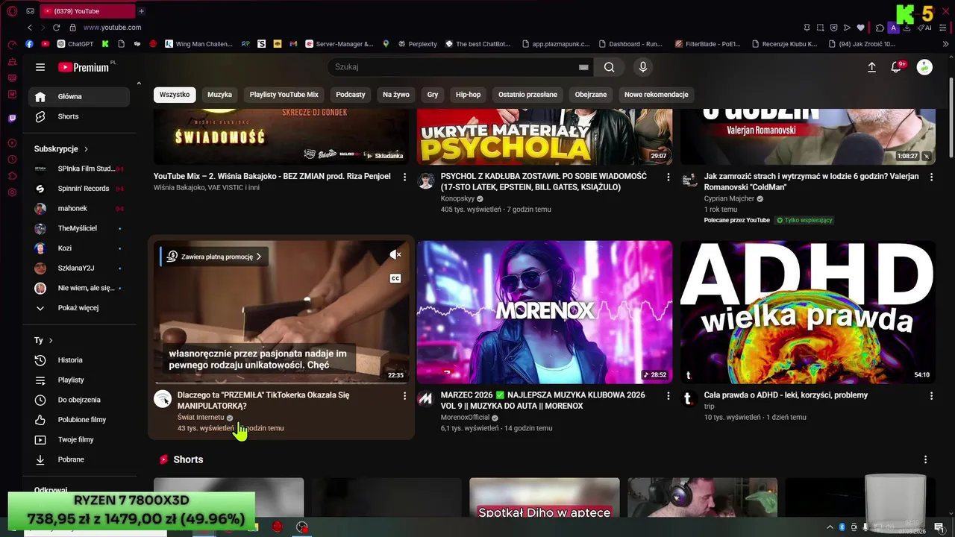The height and width of the screenshot is (537, 955).
Task: Toggle captions CC on video preview
Action: (x=395, y=278)
